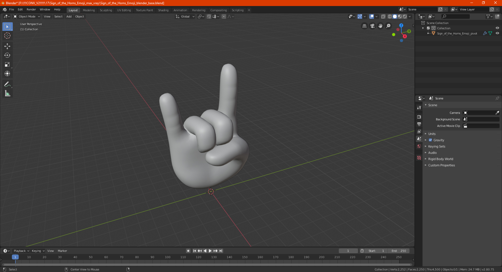Image resolution: width=502 pixels, height=272 pixels.
Task: Click the outliner search field
Action: (455, 16)
